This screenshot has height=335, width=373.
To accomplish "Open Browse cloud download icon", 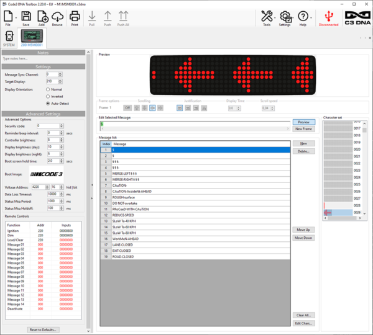I will pos(57,16).
